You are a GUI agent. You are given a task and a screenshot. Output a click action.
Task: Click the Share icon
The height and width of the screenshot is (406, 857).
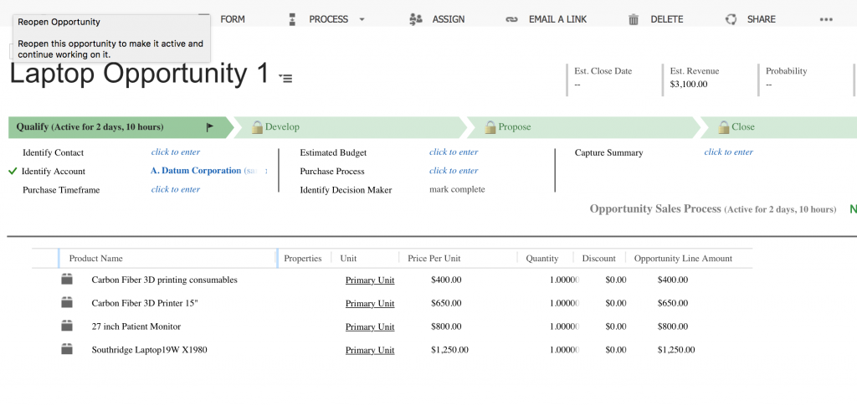731,19
